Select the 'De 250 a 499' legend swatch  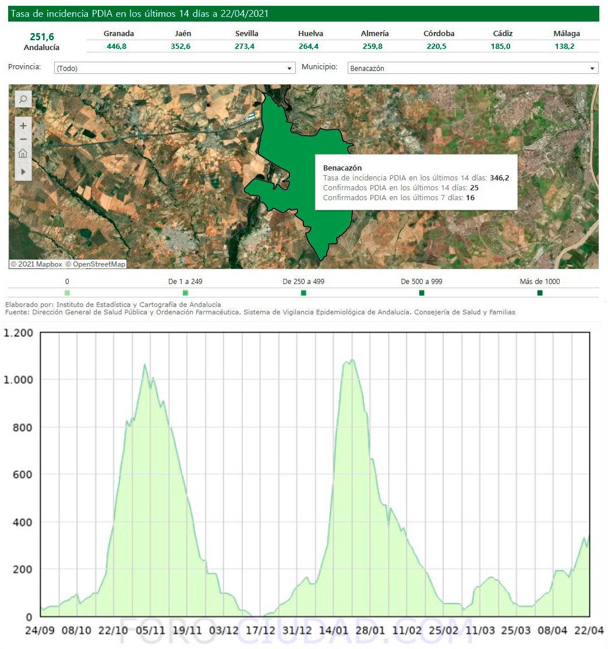[303, 293]
